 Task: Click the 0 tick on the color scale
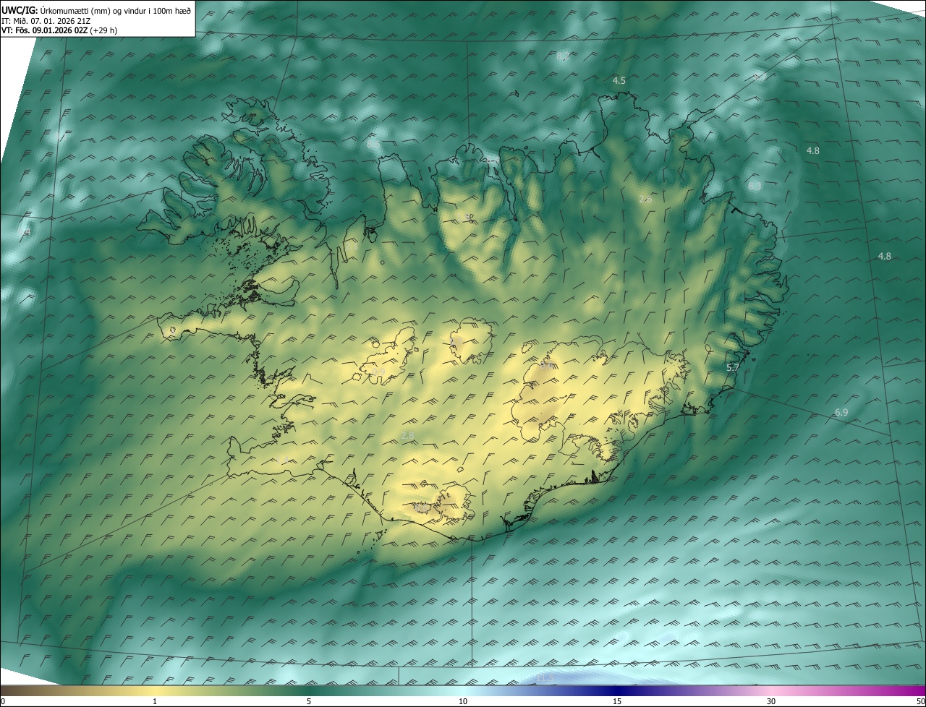[x=3, y=701]
